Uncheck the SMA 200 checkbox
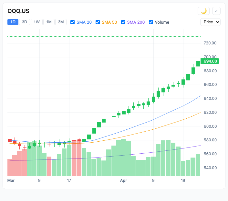Viewport: 228px width, 201px height. click(123, 22)
